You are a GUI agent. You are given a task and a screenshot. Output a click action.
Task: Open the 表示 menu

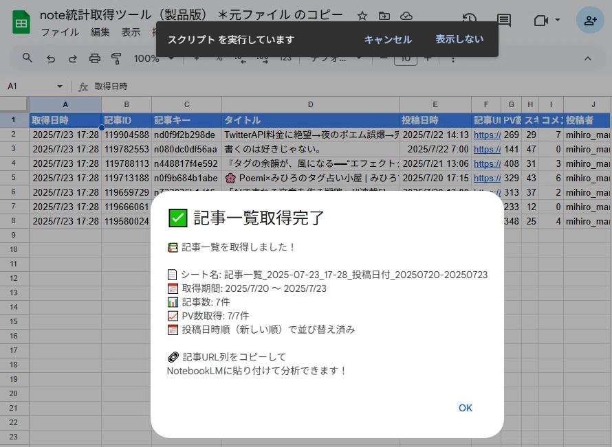131,32
